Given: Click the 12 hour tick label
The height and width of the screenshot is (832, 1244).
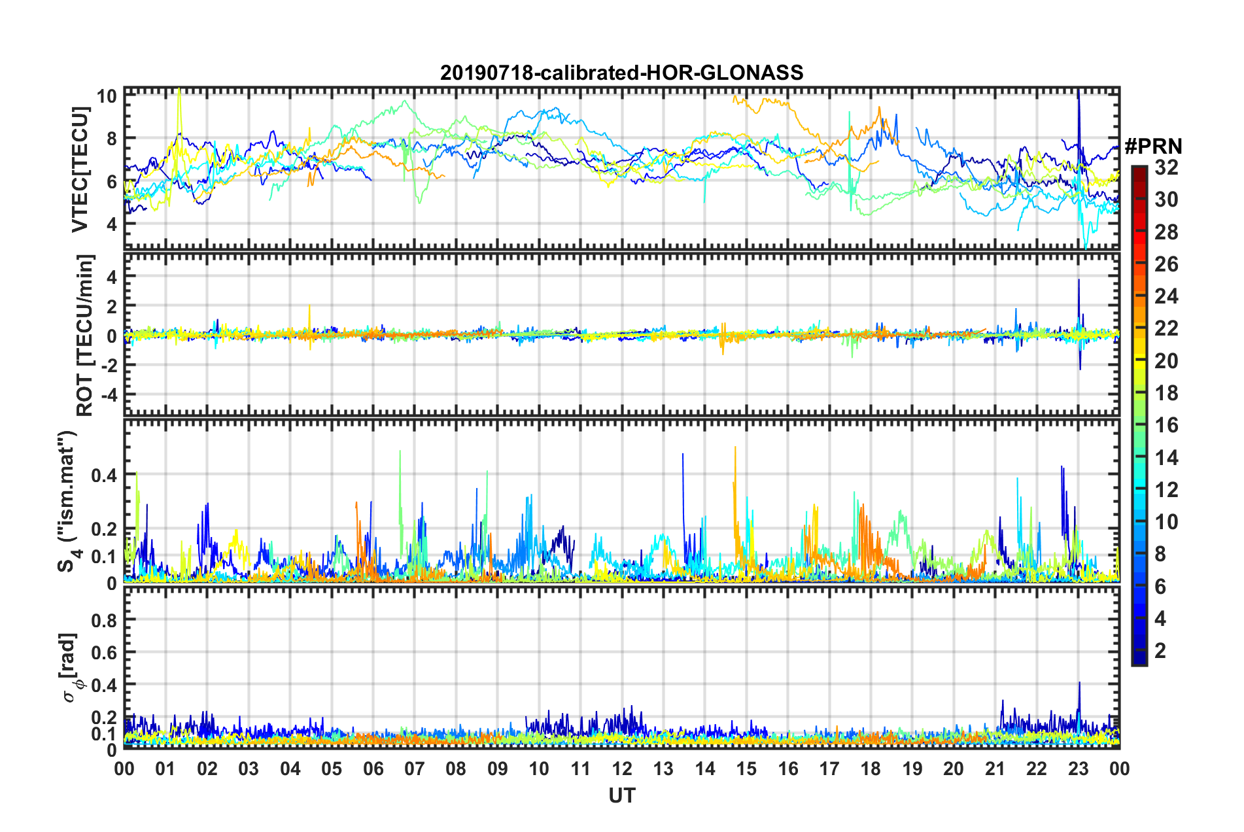Looking at the screenshot, I should tap(622, 769).
